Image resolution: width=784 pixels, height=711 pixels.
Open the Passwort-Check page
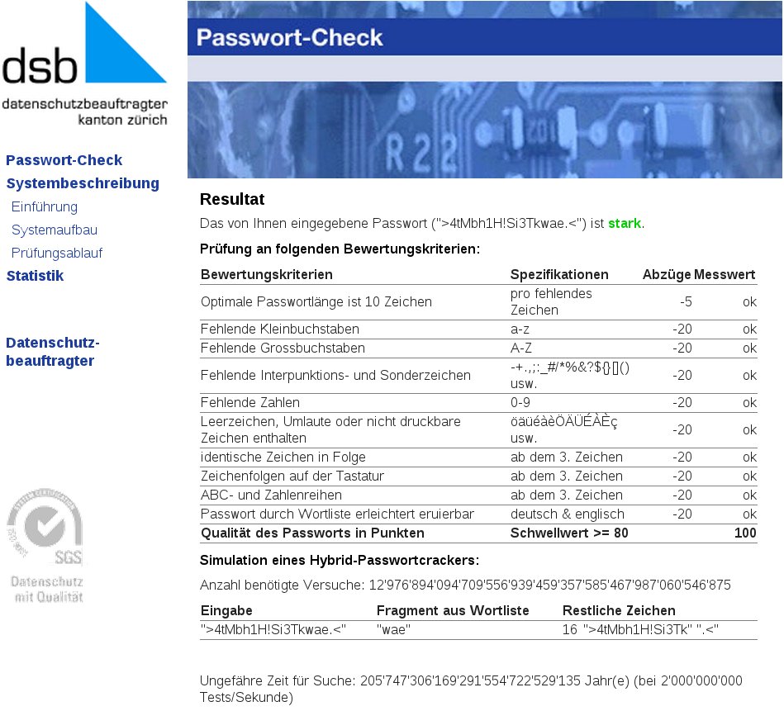[x=64, y=159]
